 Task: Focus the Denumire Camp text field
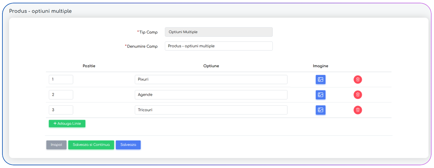[x=218, y=46]
